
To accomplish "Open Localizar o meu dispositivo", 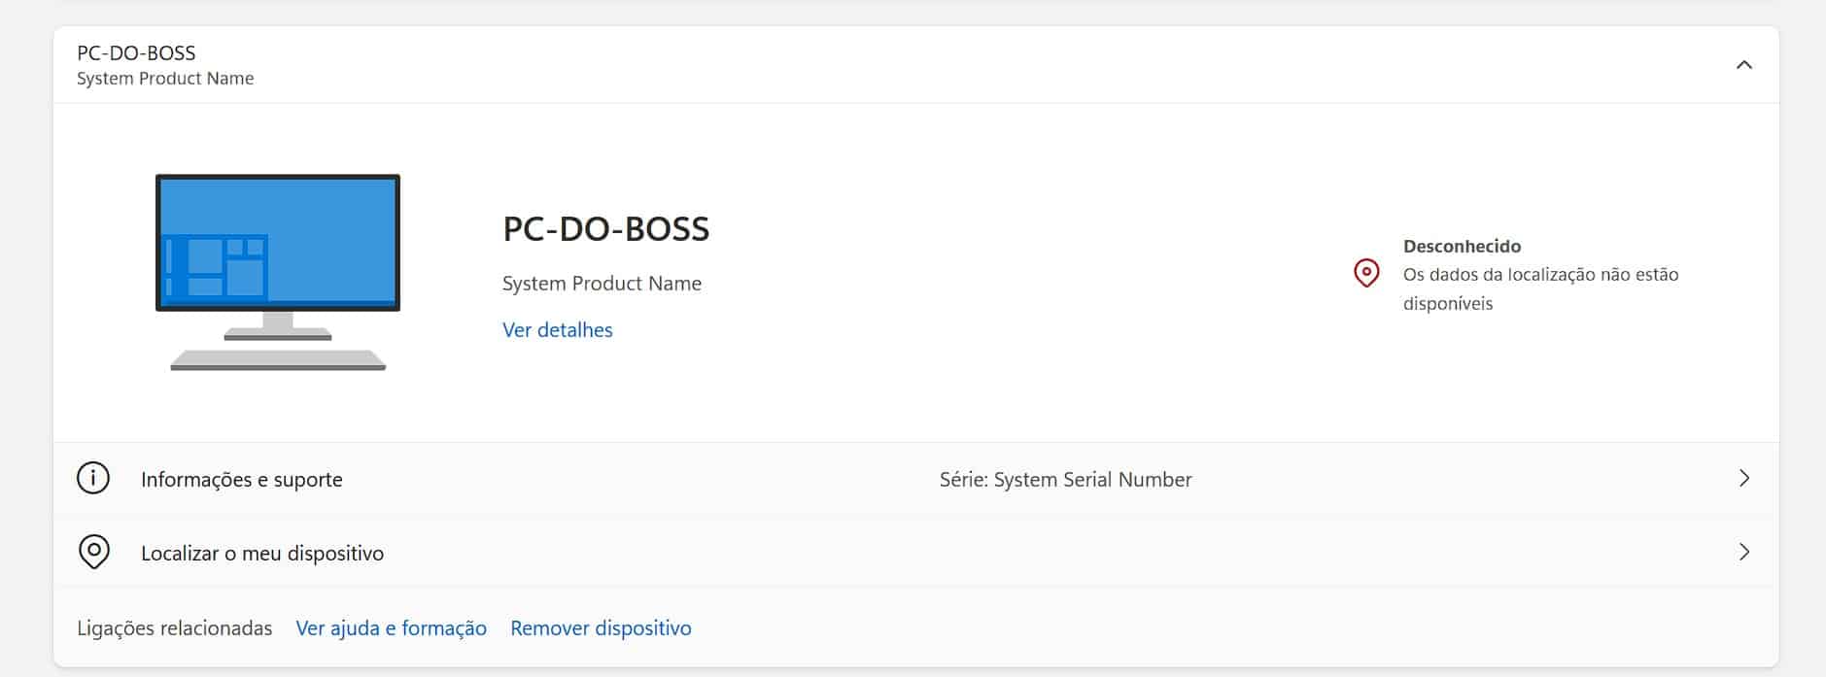I will coord(262,554).
